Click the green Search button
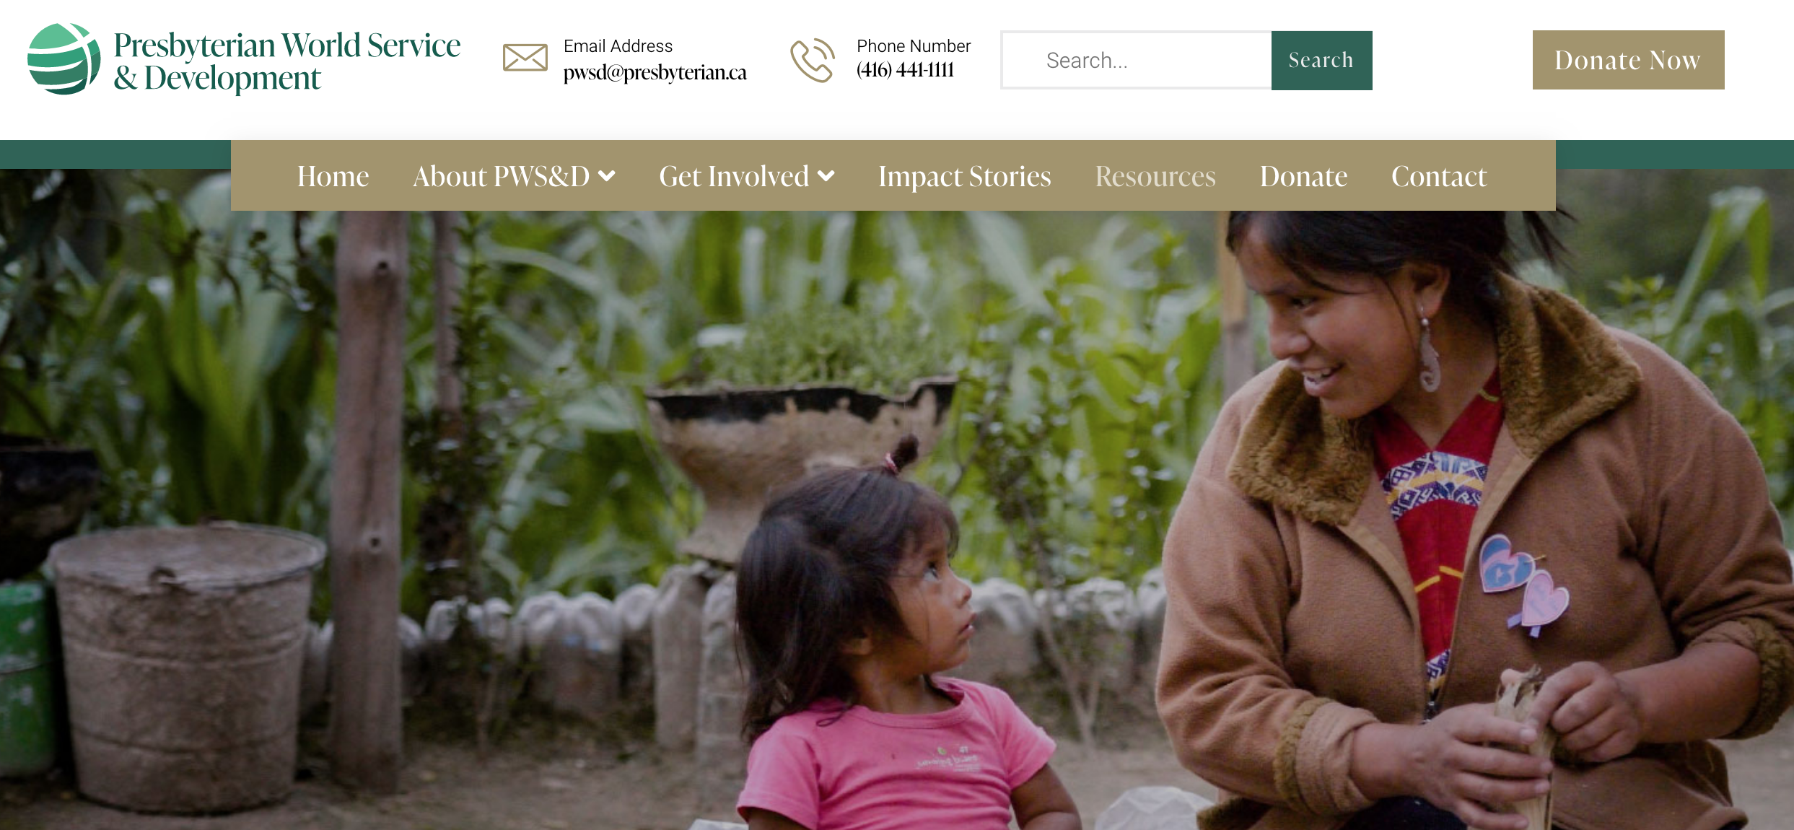This screenshot has height=830, width=1794. click(1321, 60)
